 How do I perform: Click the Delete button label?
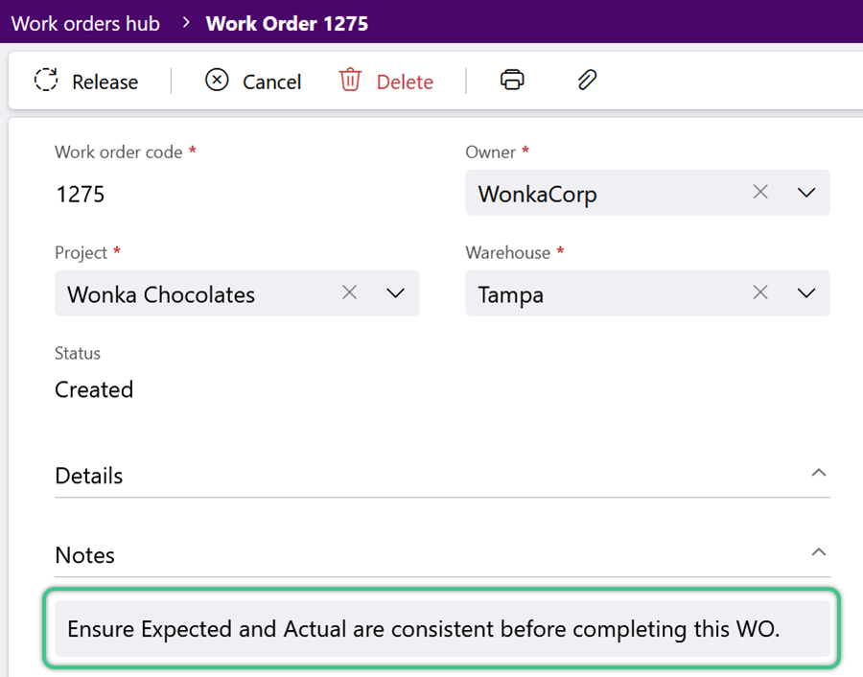click(x=405, y=82)
